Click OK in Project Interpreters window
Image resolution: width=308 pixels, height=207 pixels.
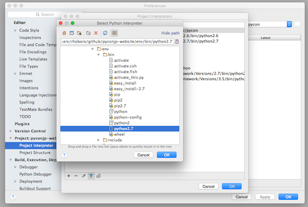tap(232, 186)
